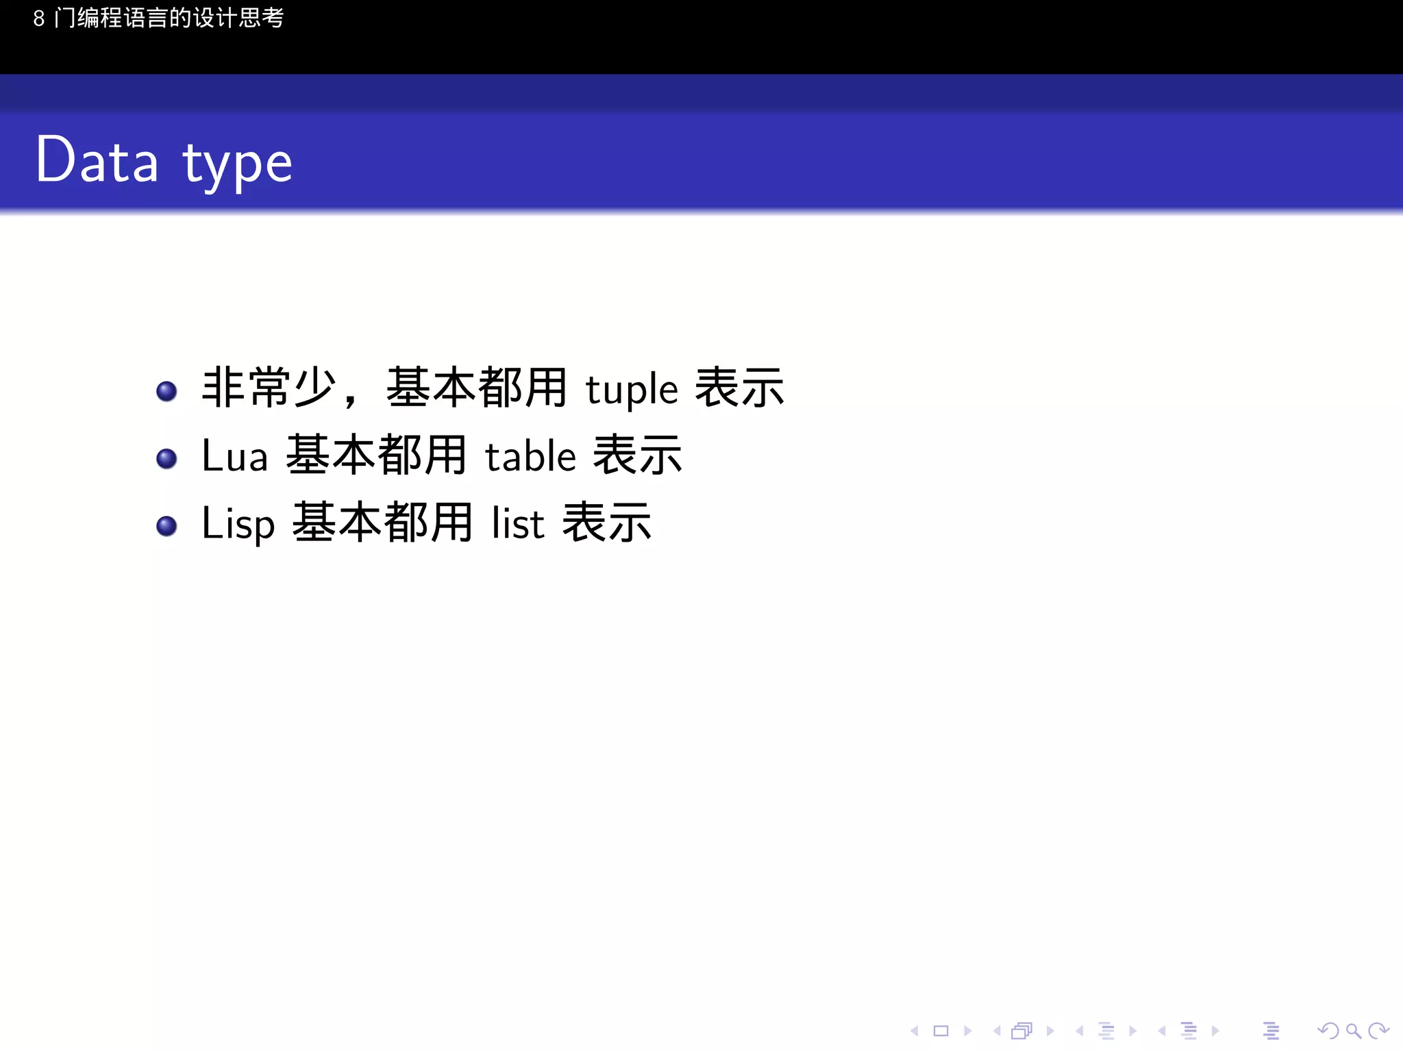Click the magnifying glass search icon

[1354, 1031]
